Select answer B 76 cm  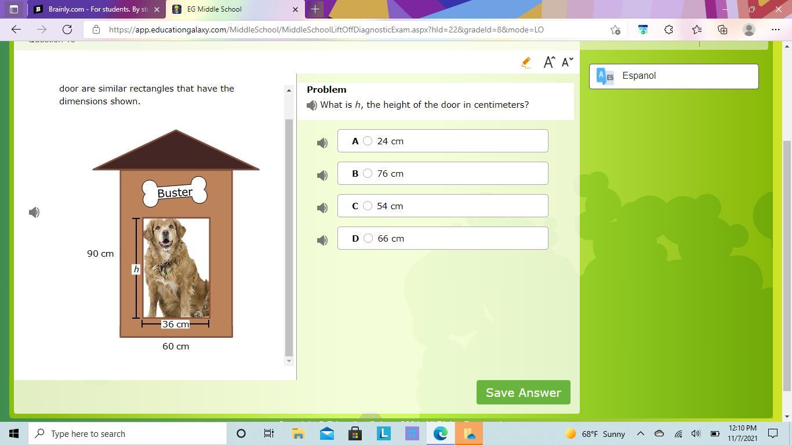[368, 173]
